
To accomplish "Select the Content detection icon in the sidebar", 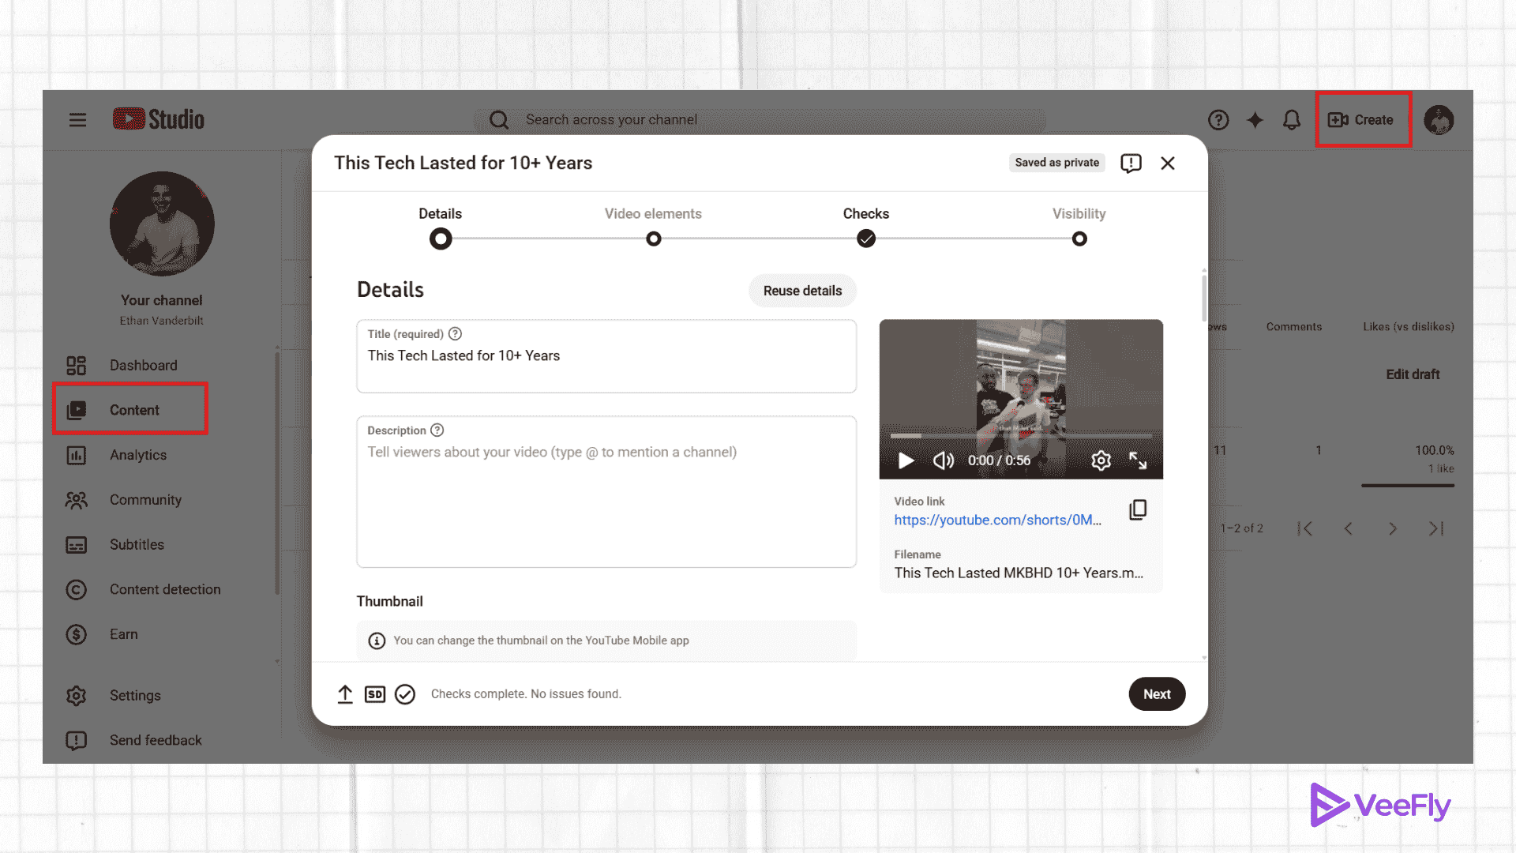I will coord(76,589).
